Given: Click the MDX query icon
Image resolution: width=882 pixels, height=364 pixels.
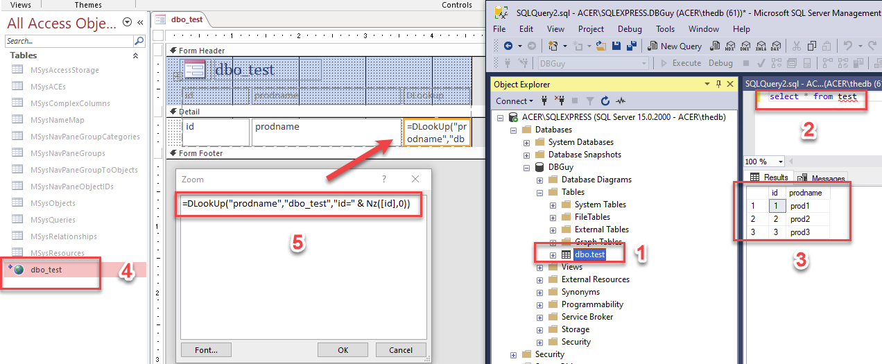Looking at the screenshot, I should (729, 46).
